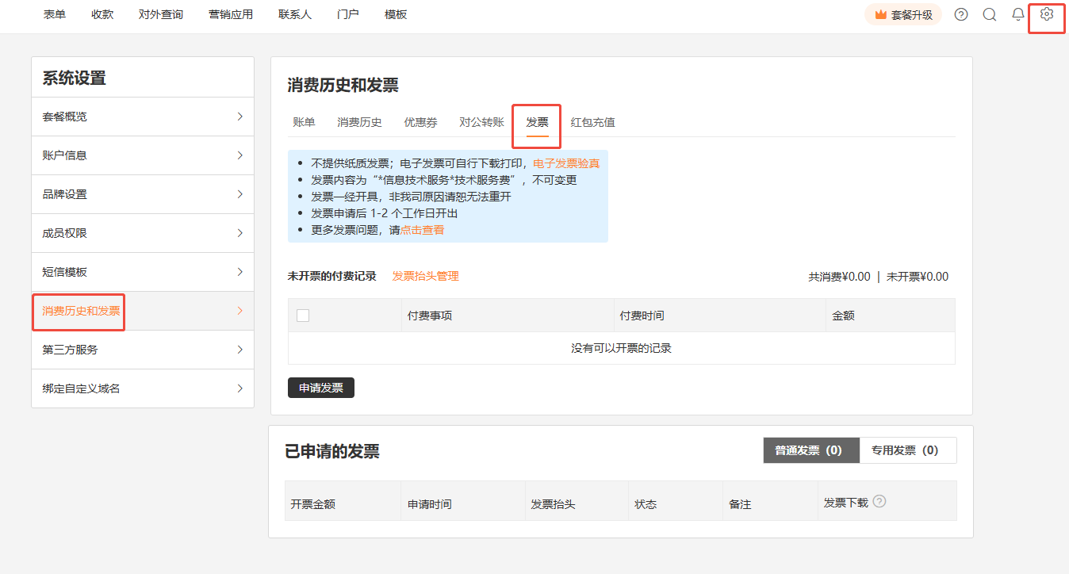Expand the 成员权限 chevron arrow
Viewport: 1069px width, 574px height.
pos(239,233)
